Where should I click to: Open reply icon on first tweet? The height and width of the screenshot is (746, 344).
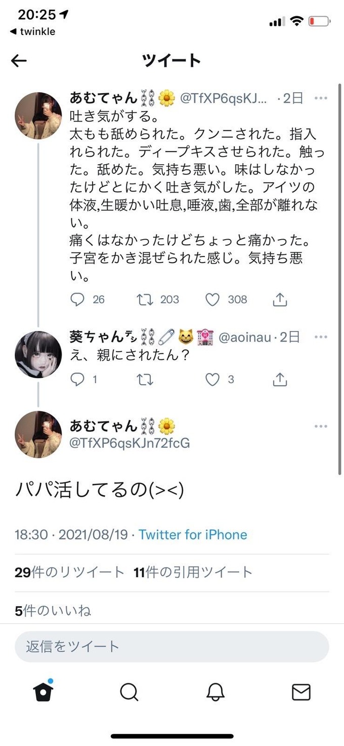pos(77,300)
